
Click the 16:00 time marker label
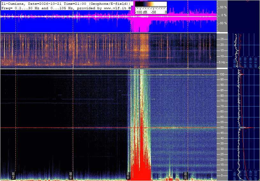pos(71,176)
